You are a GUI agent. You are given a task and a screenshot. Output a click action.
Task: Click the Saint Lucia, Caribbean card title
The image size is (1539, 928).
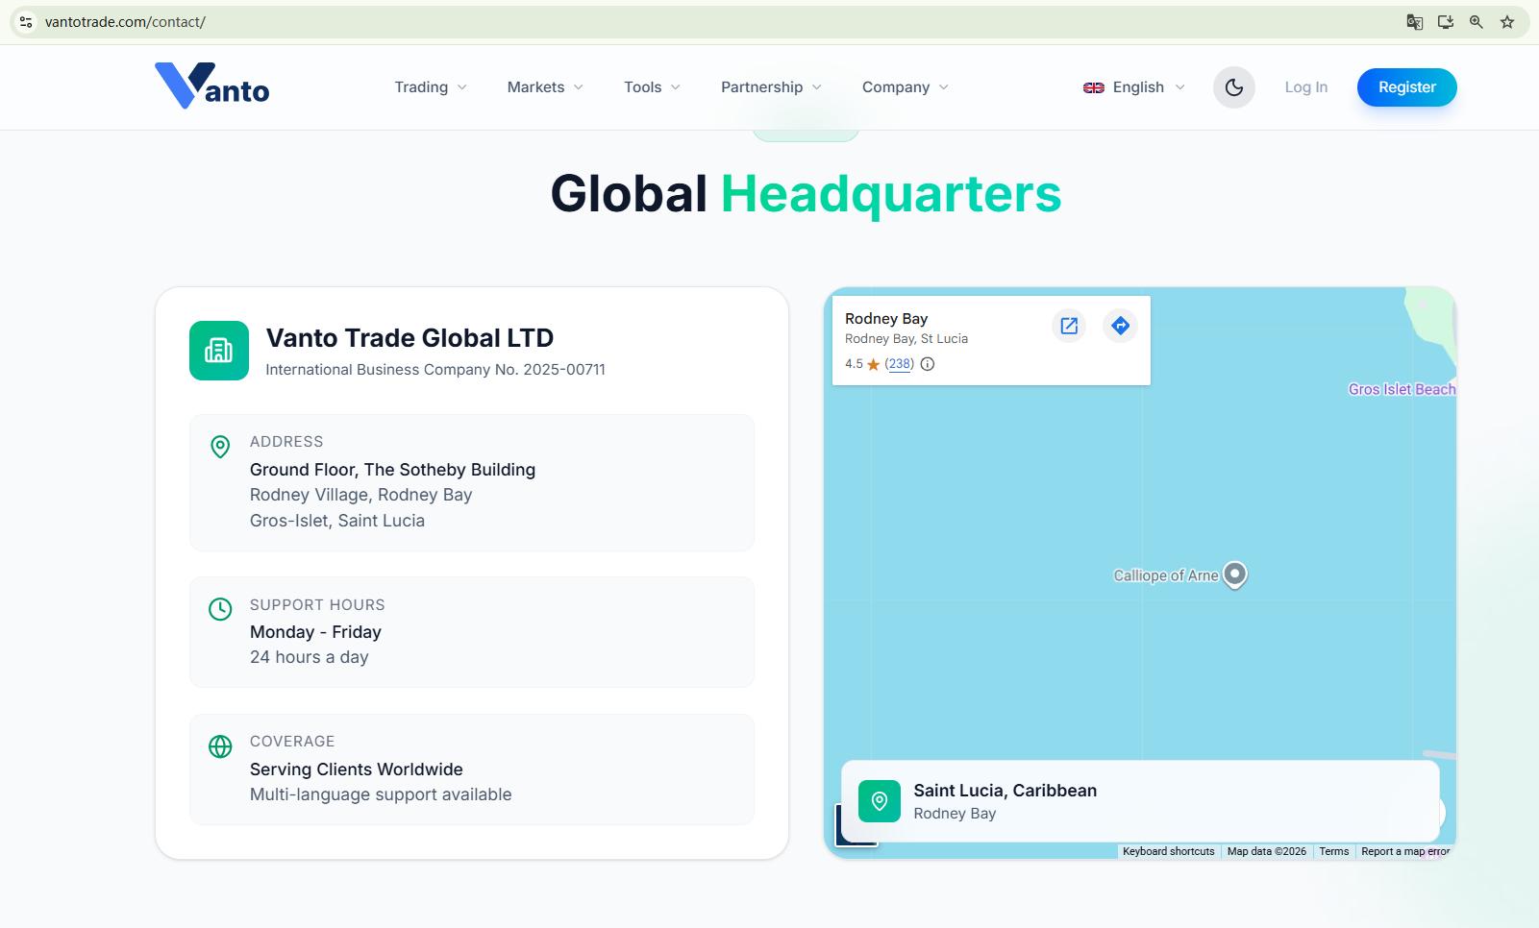tap(1005, 791)
